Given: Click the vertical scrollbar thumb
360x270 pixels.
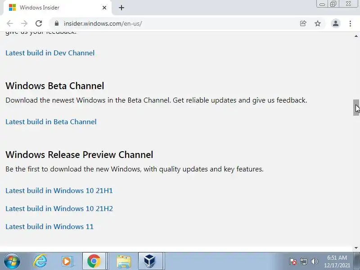Looking at the screenshot, I should pyautogui.click(x=356, y=108).
